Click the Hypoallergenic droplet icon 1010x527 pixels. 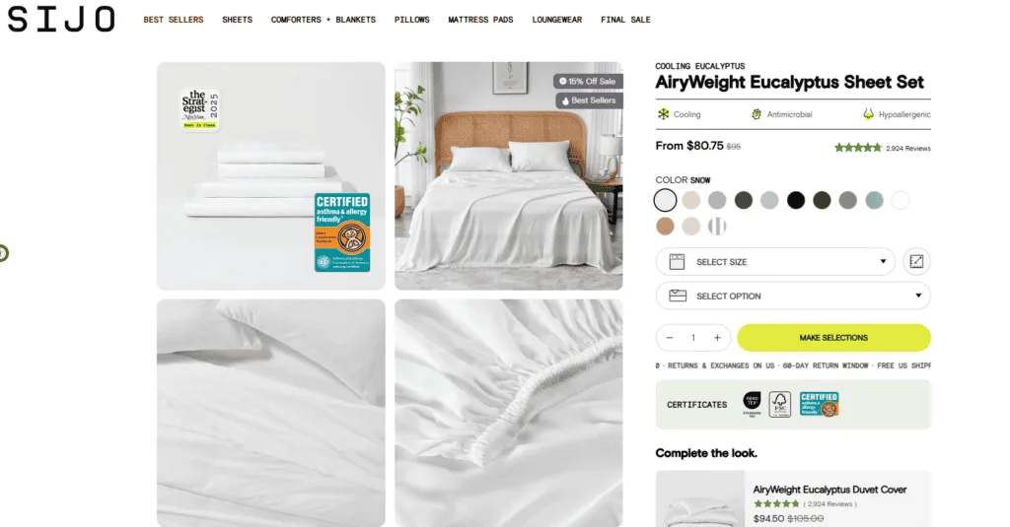868,114
